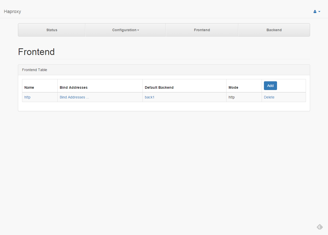
Task: Click the Haproxy brand name
Action: click(x=12, y=12)
